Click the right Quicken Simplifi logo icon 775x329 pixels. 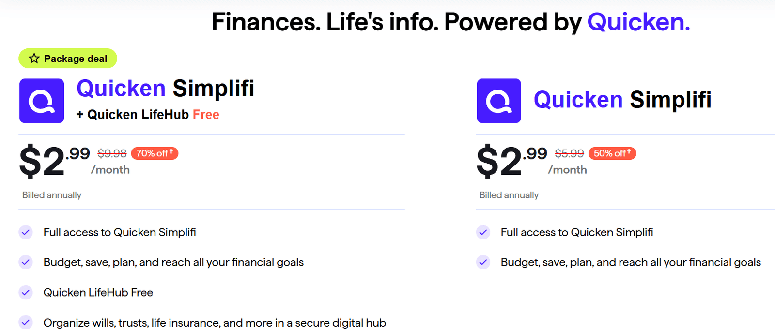tap(499, 101)
